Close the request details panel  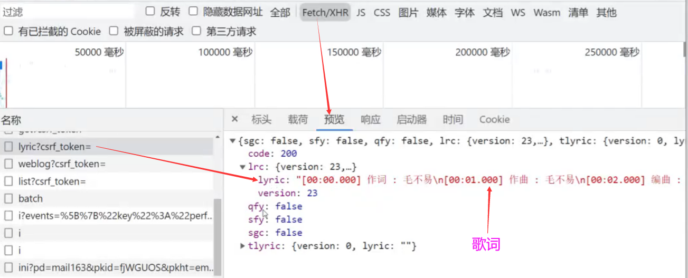(235, 119)
